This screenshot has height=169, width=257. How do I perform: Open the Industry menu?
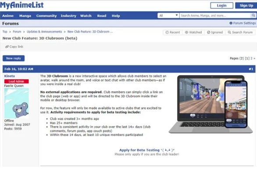tap(68, 16)
